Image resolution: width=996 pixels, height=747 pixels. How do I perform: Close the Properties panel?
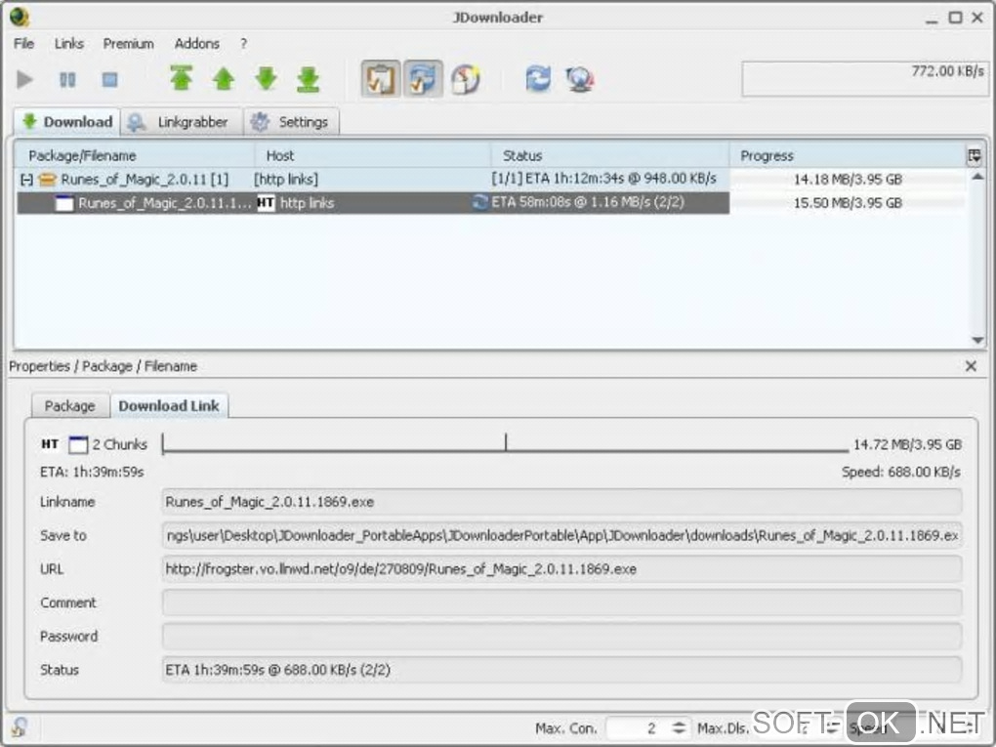coord(971,366)
